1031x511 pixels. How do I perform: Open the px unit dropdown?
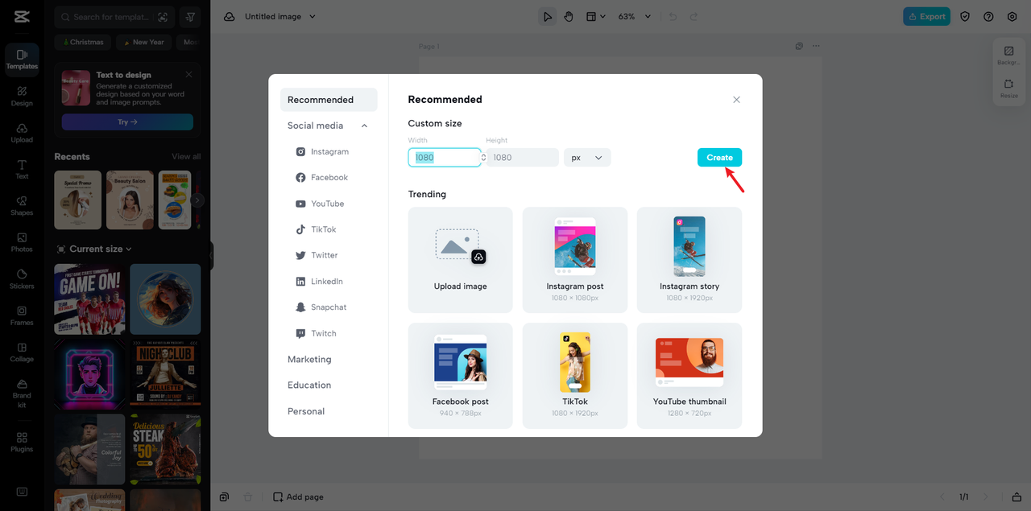(x=587, y=158)
